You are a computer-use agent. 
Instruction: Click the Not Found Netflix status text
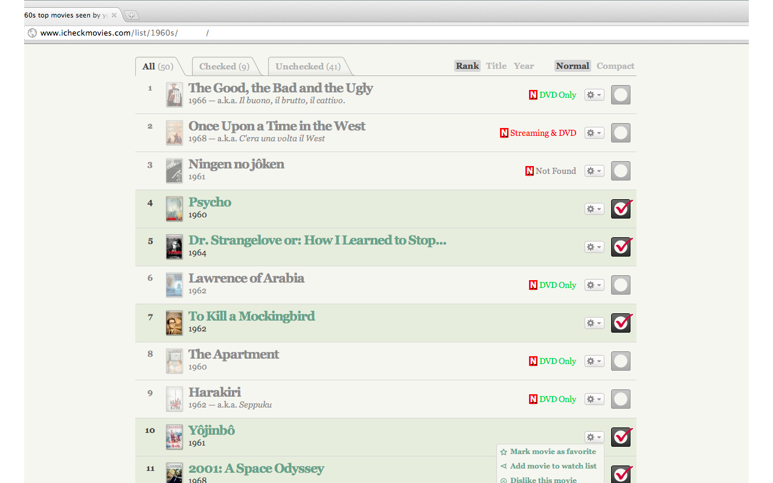(556, 171)
